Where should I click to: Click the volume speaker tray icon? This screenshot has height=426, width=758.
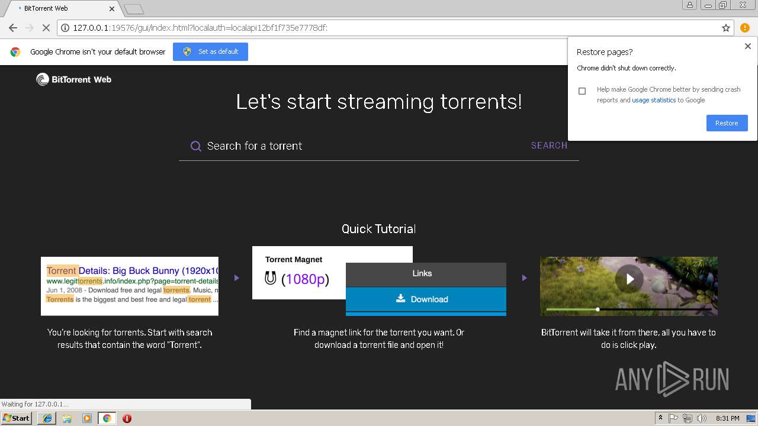tap(702, 418)
